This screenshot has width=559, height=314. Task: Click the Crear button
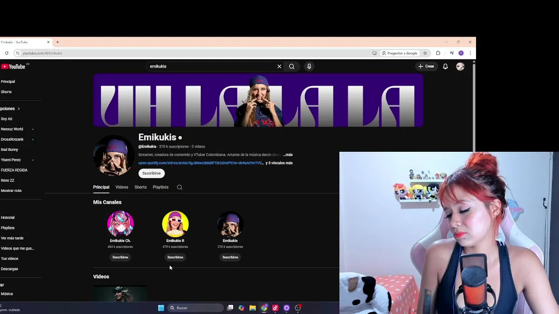[x=426, y=66]
